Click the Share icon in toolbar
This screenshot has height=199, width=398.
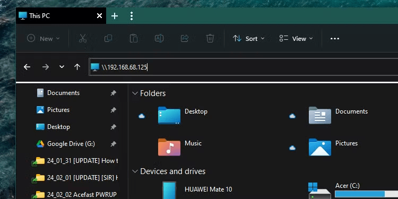pyautogui.click(x=185, y=39)
